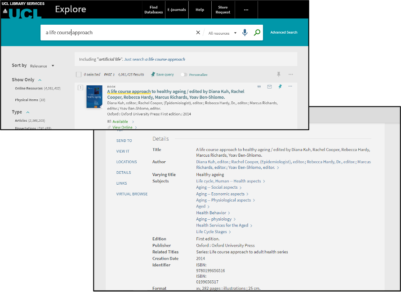Expand the author list chevron in Details
The height and width of the screenshot is (292, 401).
pos(278,168)
